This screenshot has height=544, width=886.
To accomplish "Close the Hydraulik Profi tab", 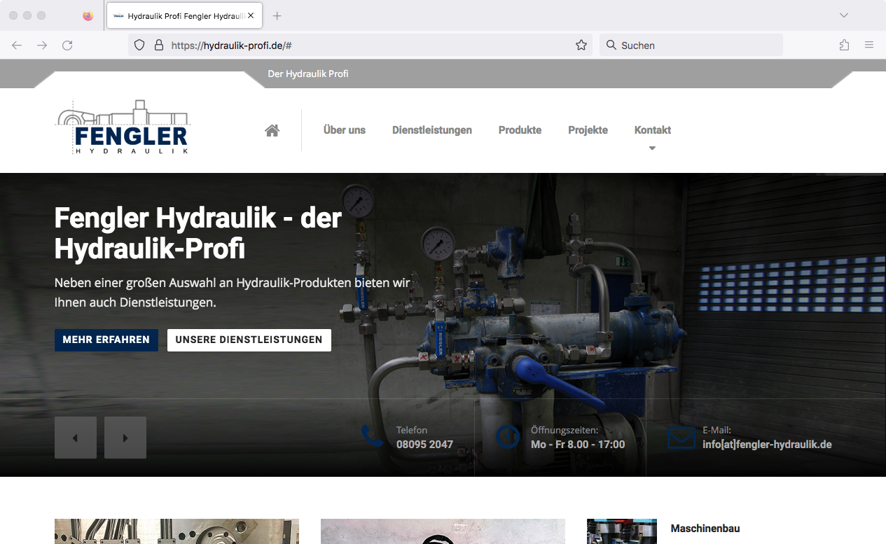I will 251,15.
